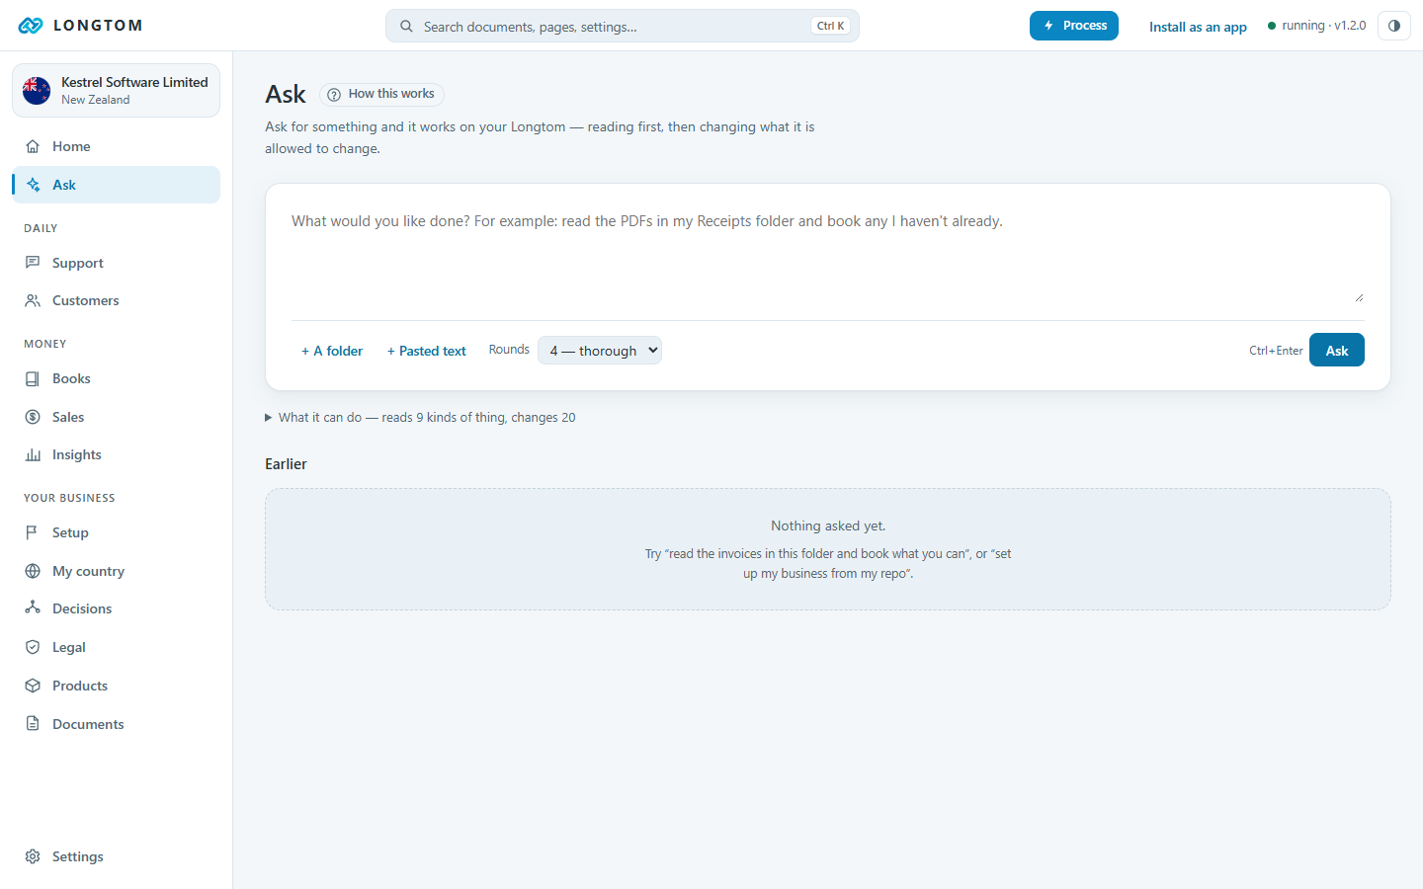Viewport: 1423px width, 889px height.
Task: Click the 'Earlier' heading
Action: click(x=286, y=464)
